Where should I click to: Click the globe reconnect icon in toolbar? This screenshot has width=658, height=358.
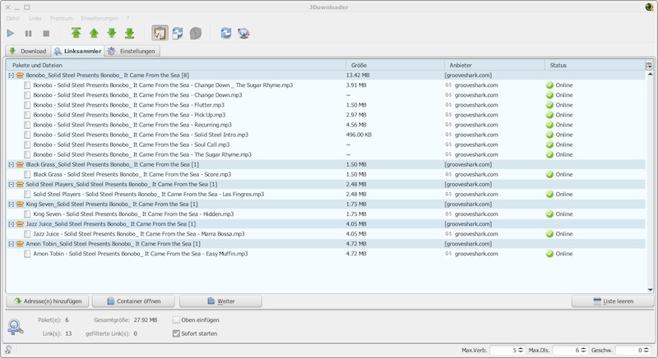243,33
